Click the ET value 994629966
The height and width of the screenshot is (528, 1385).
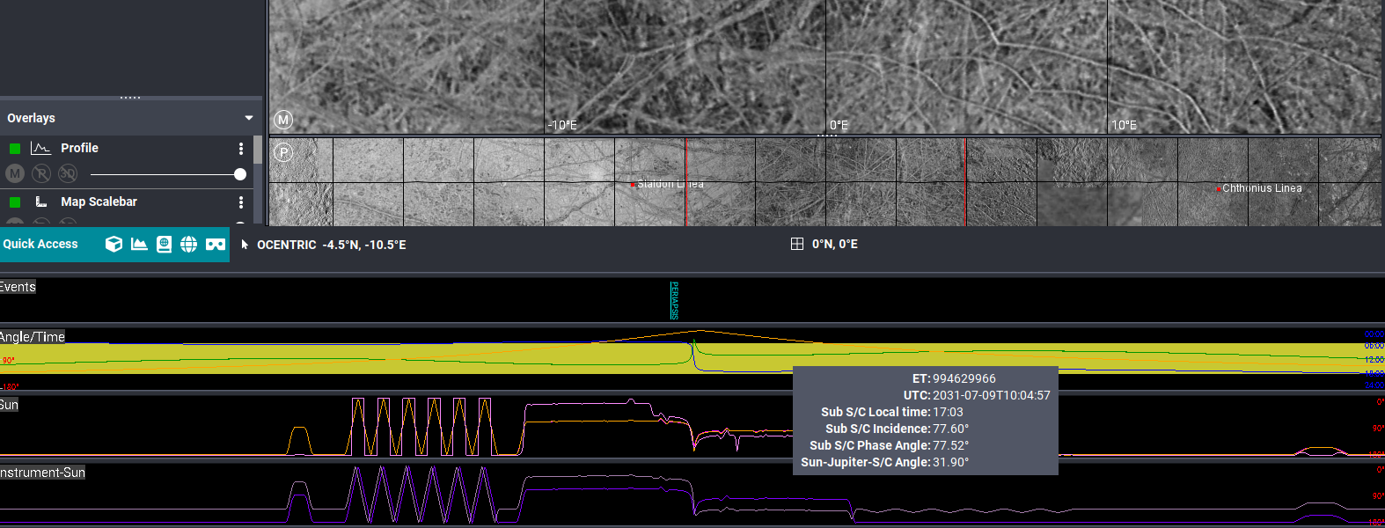(x=964, y=378)
